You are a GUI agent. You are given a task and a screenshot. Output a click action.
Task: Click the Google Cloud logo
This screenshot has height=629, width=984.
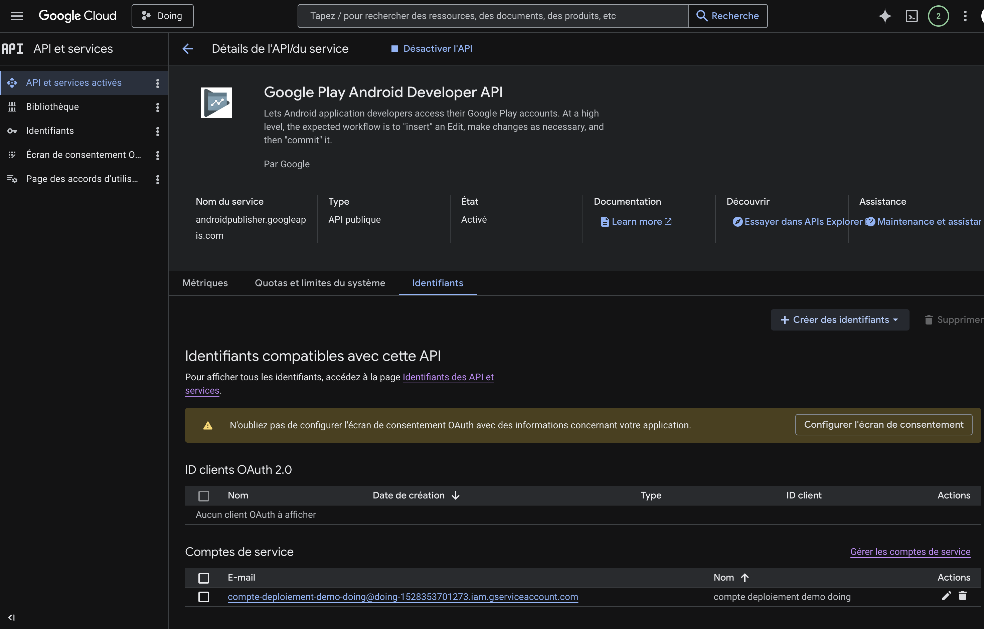(x=77, y=16)
